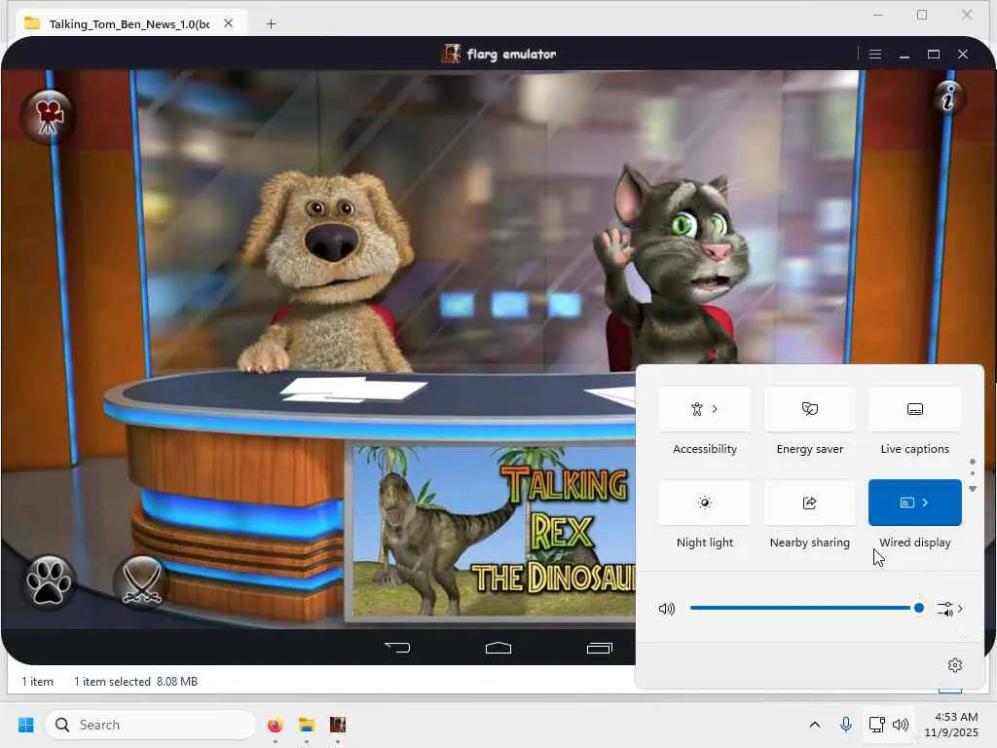Viewport: 997px width, 748px height.
Task: Tap the crossed swords icon
Action: (140, 582)
